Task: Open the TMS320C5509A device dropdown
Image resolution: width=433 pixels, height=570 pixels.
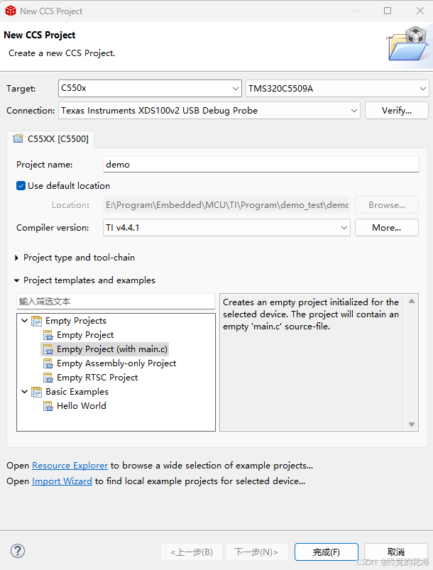Action: pos(422,88)
